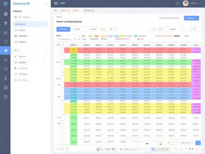Pick the red swatch in the legend
The width and height of the screenshot is (205, 154).
(x=97, y=36)
